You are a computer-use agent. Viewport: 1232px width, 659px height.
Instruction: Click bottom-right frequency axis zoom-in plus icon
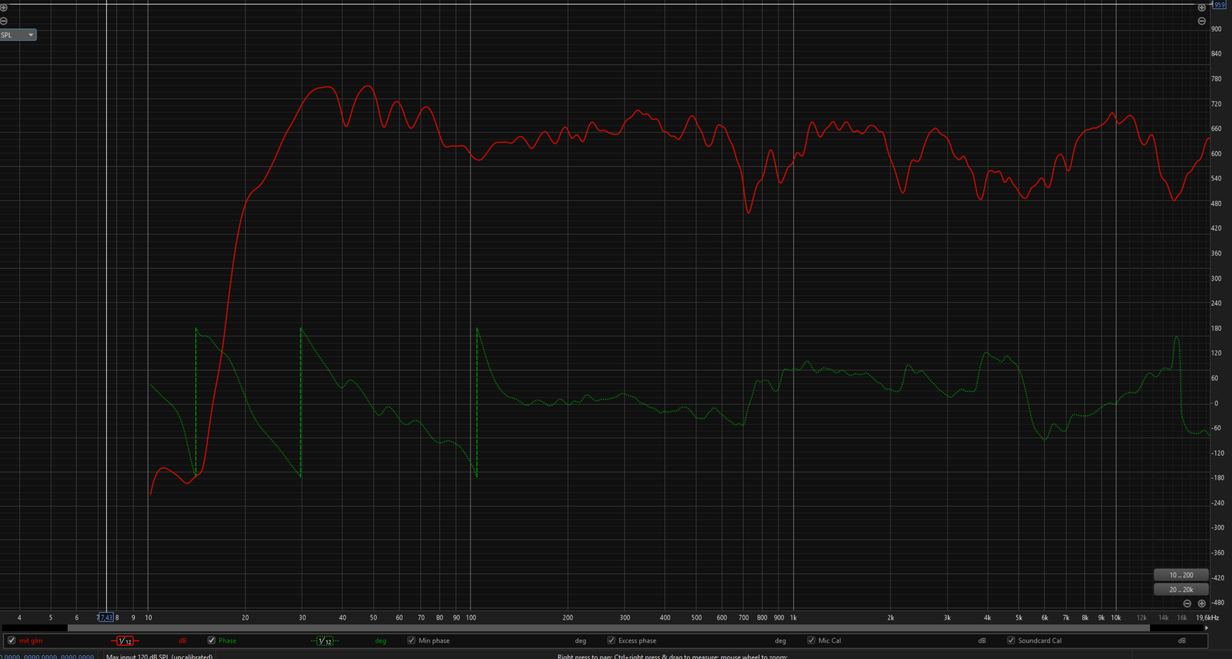pyautogui.click(x=1201, y=603)
